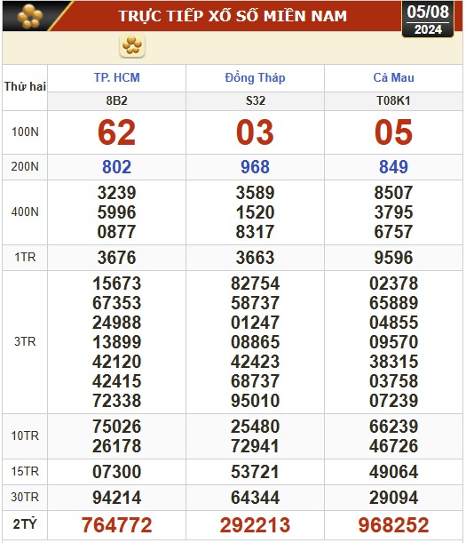Click the 15TR number 07300
Screen dimensions: 466x543
point(116,472)
